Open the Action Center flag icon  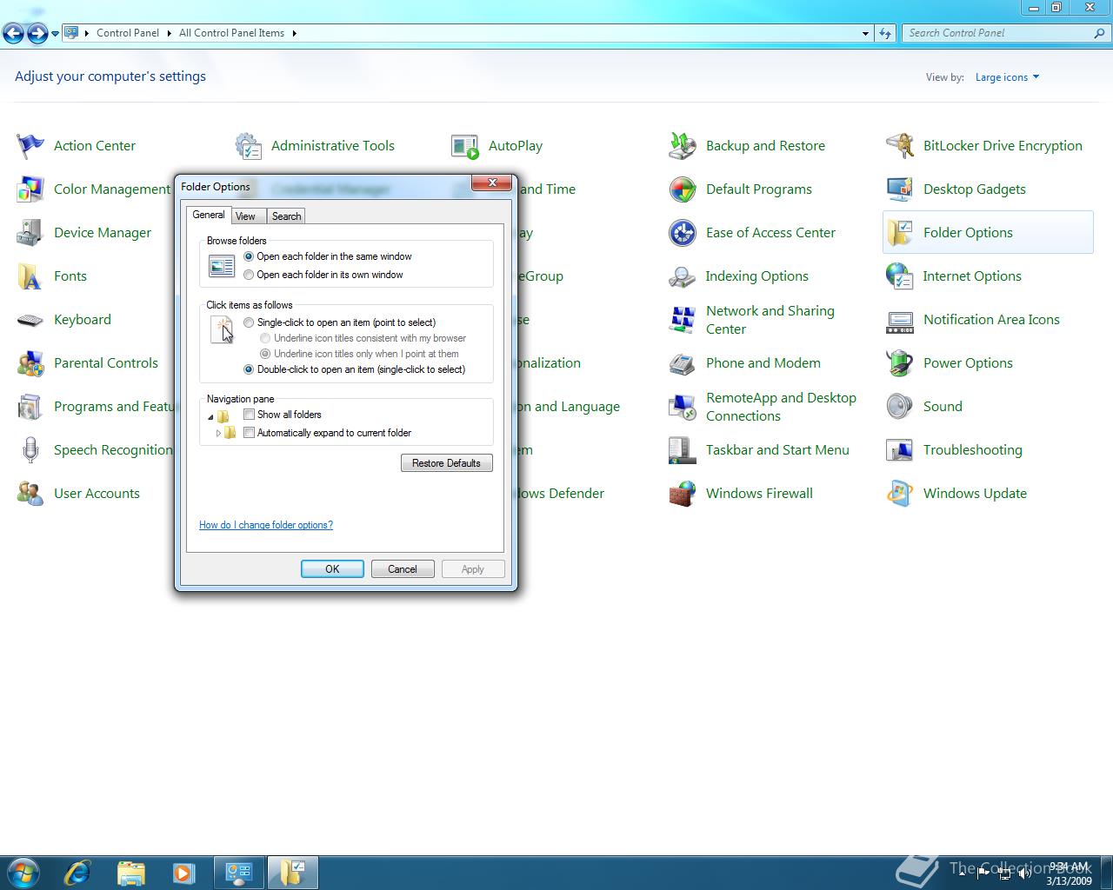(x=30, y=146)
